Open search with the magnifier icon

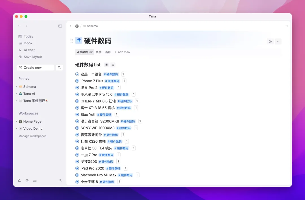point(59,68)
